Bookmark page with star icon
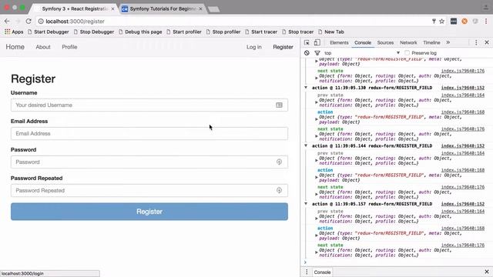The height and width of the screenshot is (277, 493). pyautogui.click(x=441, y=21)
